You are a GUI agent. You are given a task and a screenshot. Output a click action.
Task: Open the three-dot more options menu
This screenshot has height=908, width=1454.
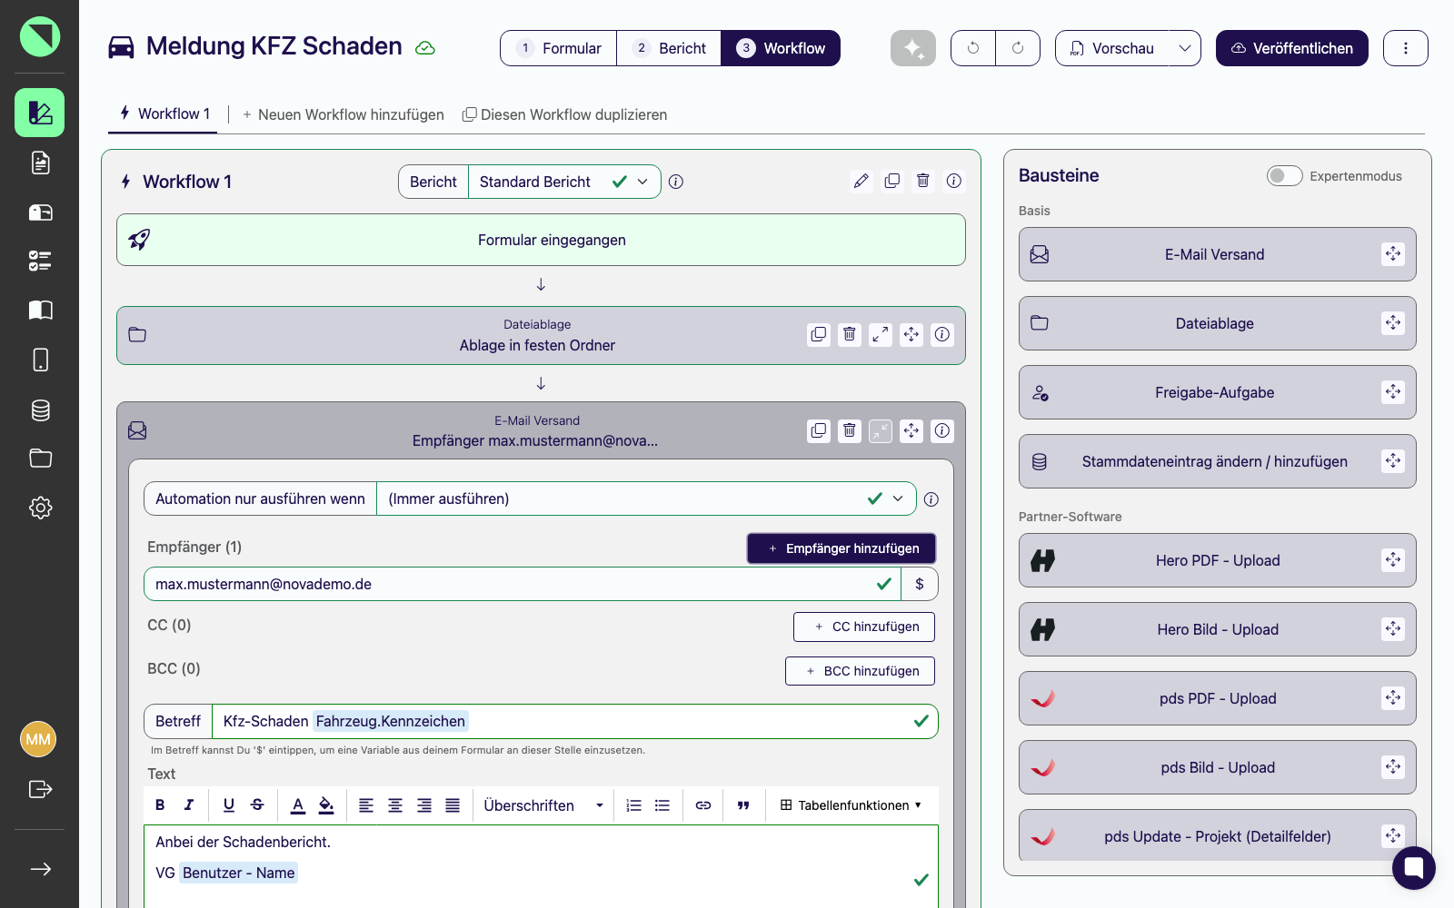point(1406,48)
